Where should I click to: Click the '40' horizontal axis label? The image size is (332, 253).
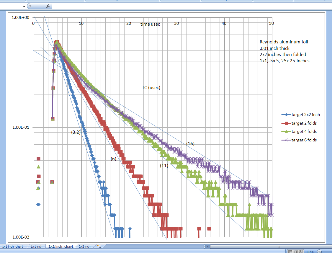point(224,24)
